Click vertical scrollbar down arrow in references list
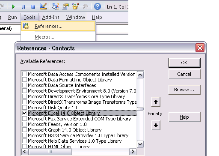219x156 pixels. coord(140,144)
